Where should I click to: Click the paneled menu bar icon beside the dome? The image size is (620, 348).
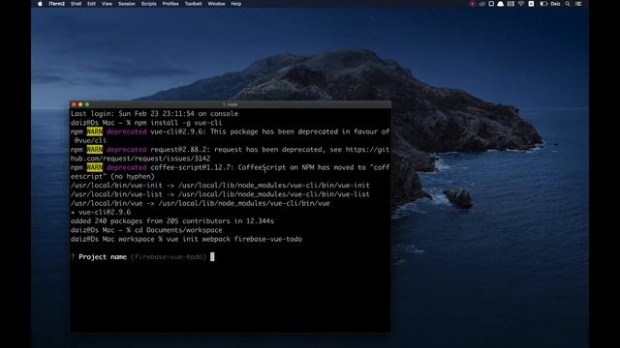(511, 4)
